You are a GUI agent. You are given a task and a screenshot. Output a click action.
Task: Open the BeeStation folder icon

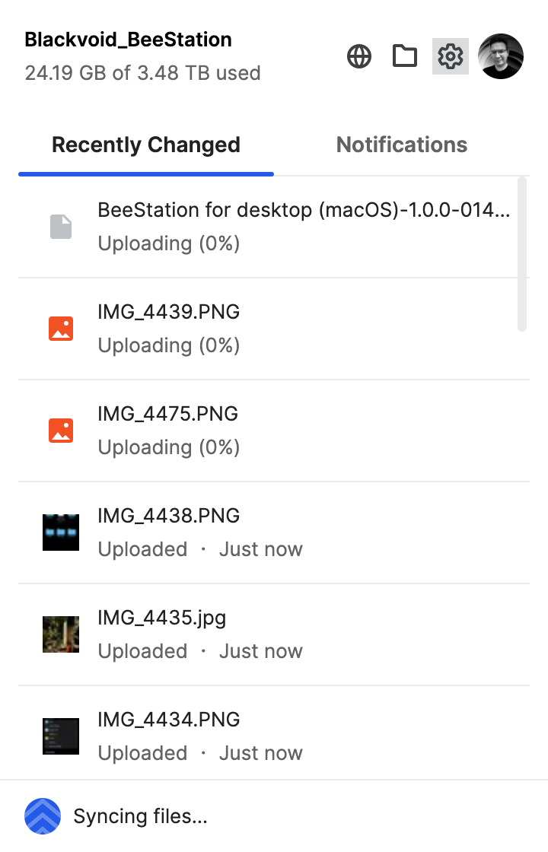tap(404, 56)
